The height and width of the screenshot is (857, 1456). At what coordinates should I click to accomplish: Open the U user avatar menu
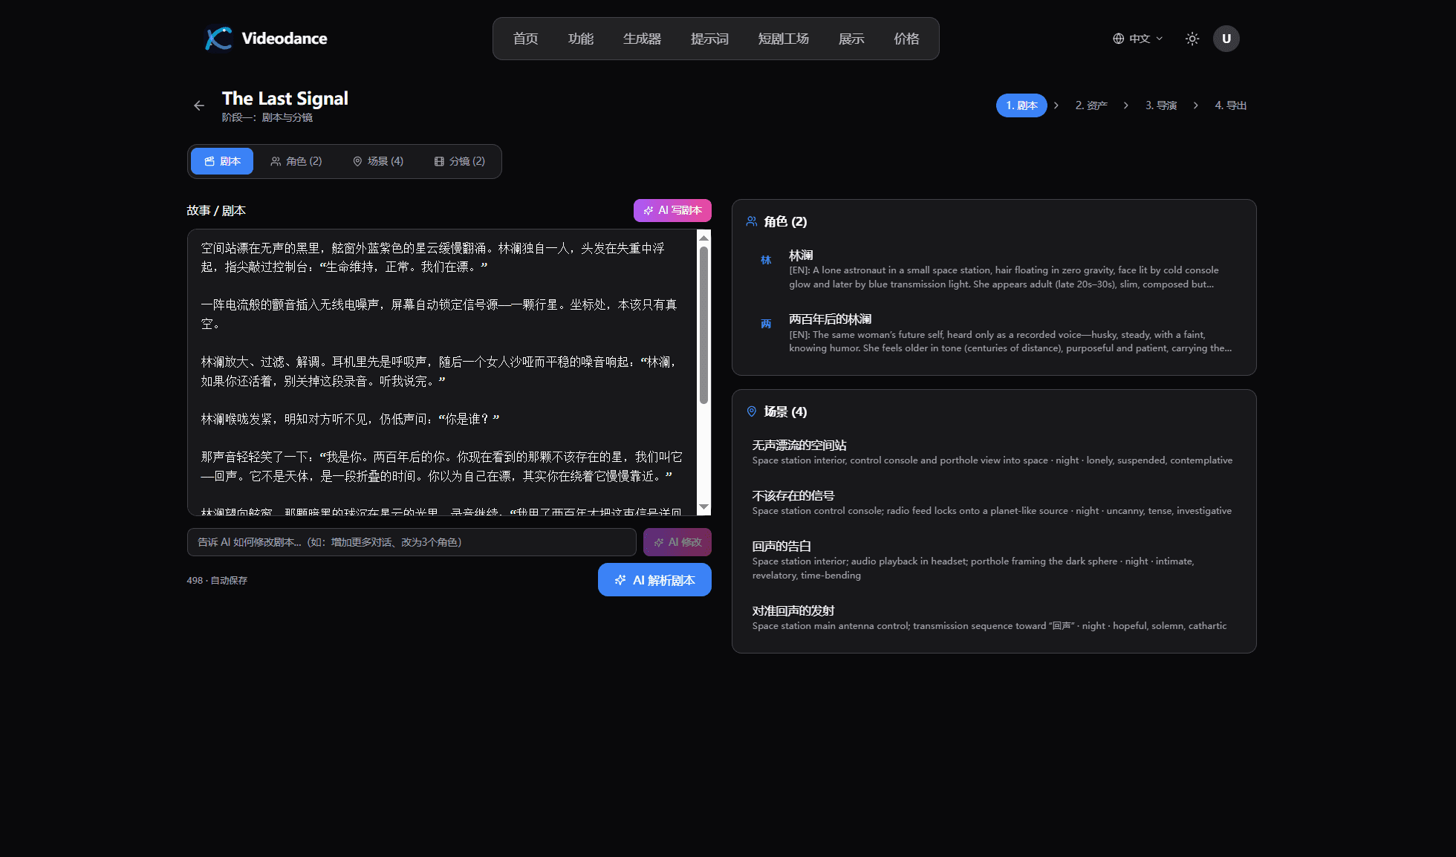pyautogui.click(x=1226, y=39)
